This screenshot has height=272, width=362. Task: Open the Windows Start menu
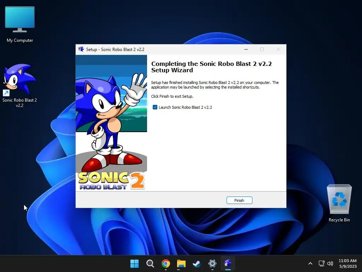pos(135,263)
